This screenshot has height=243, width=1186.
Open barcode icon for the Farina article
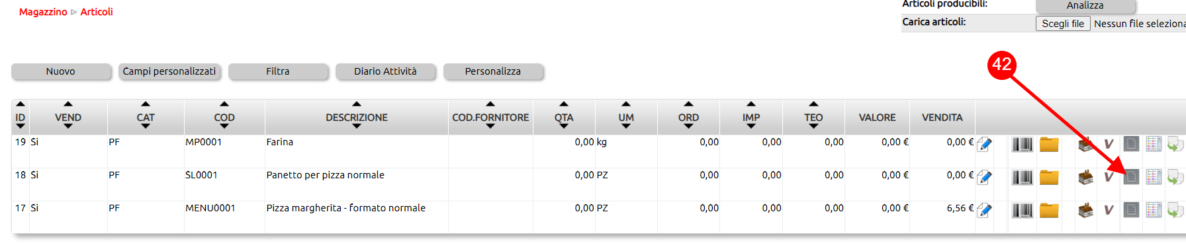point(1022,144)
